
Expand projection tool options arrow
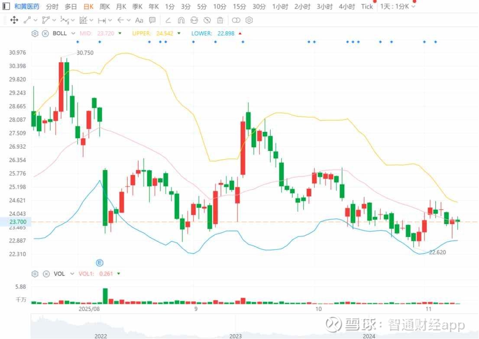click(91, 20)
